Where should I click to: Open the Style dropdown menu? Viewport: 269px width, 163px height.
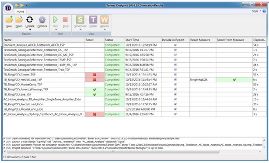[256, 11]
